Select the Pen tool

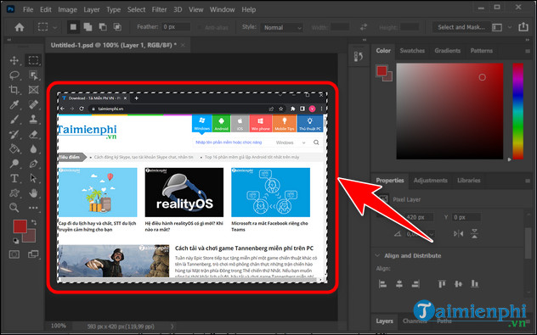(33, 164)
